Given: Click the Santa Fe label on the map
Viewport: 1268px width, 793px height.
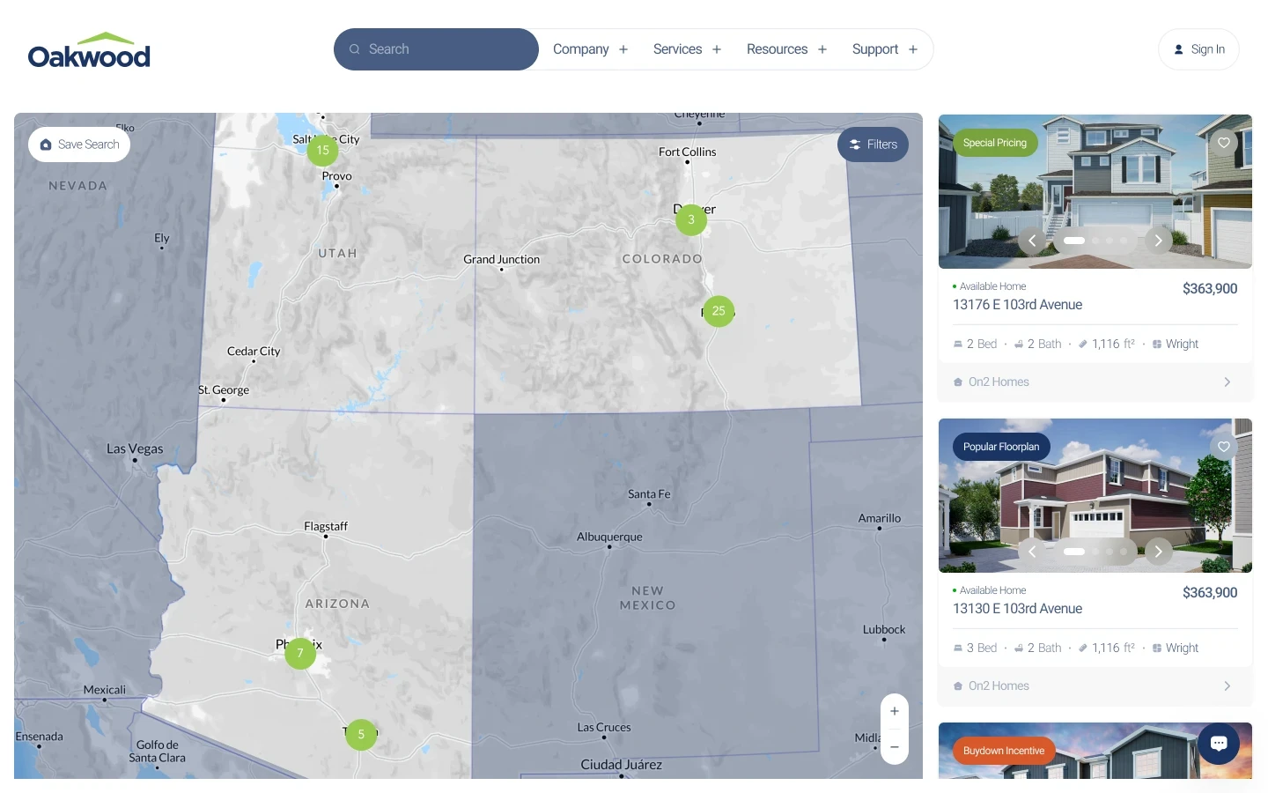Looking at the screenshot, I should coord(649,494).
